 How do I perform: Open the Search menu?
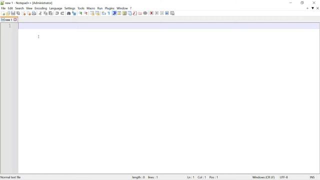pos(19,8)
